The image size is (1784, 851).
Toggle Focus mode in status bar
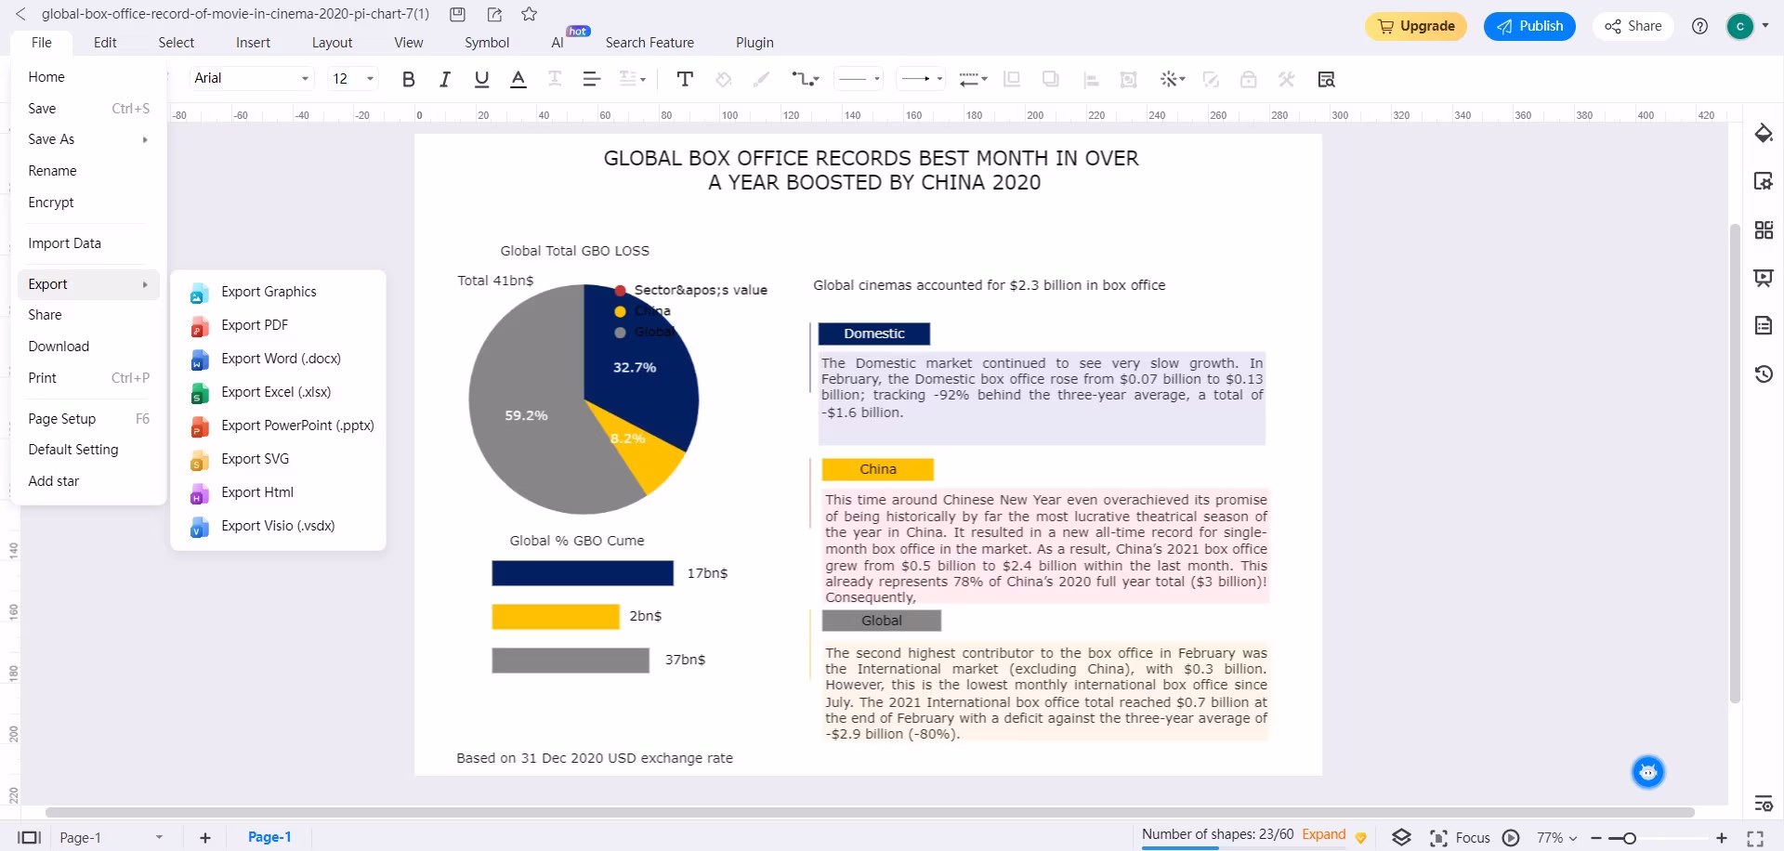[1462, 838]
